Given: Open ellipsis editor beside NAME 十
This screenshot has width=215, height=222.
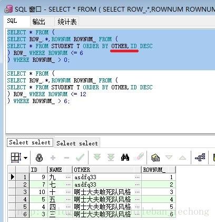Looking at the screenshot, I should tap(68, 192).
